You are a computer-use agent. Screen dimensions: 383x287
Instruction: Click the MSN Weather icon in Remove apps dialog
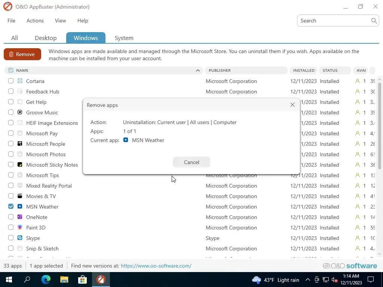(x=126, y=140)
